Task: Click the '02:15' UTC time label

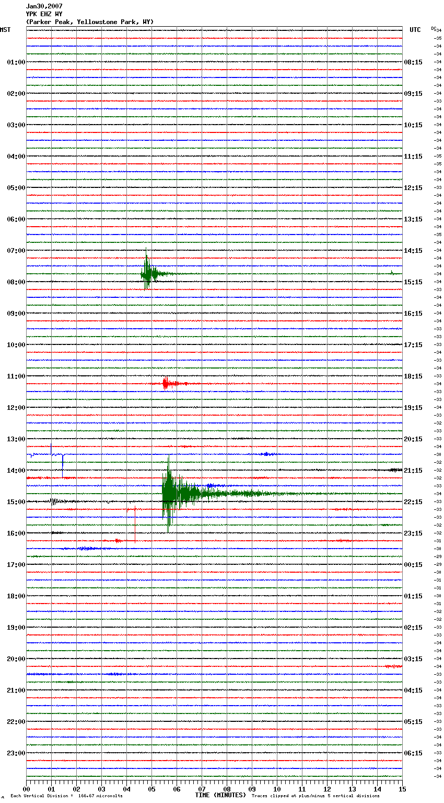Action: click(x=413, y=628)
